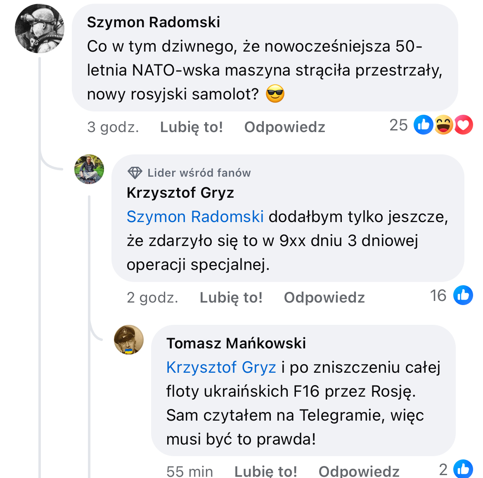Screen dimensions: 483x478
Task: Open the Szymon Radomski author name heading
Action: [154, 22]
